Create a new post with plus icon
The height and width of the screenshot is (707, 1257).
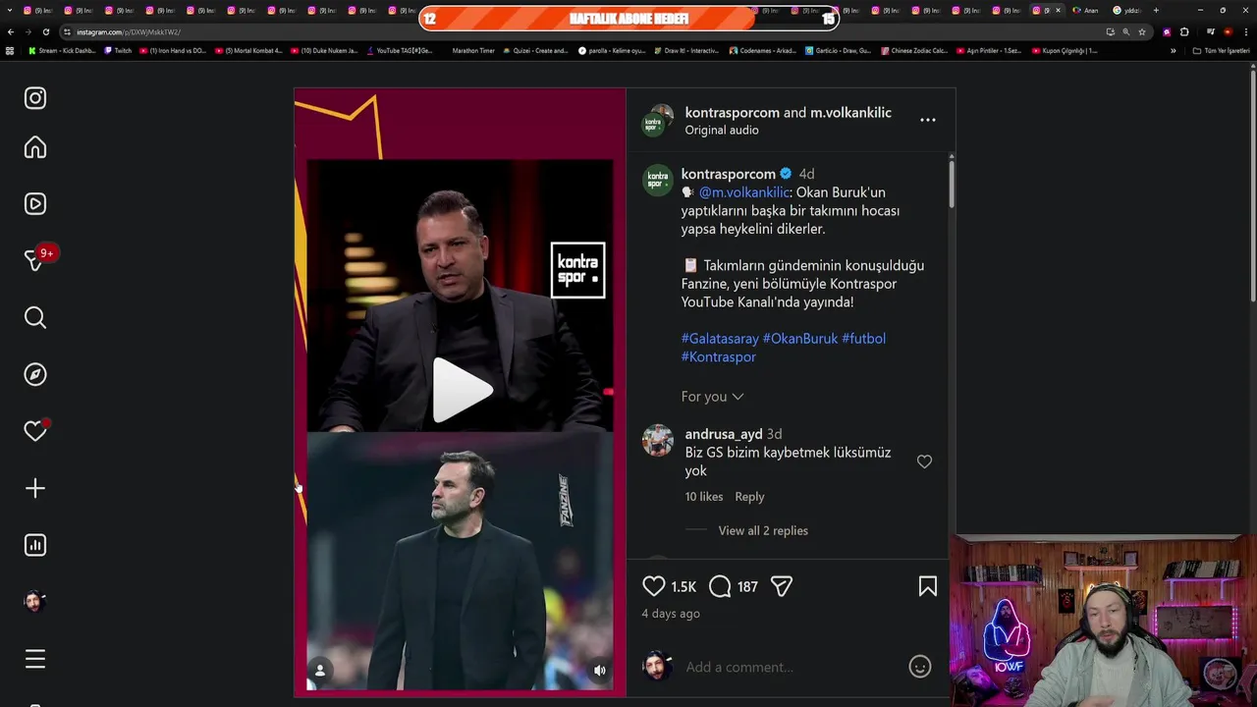[x=35, y=488]
